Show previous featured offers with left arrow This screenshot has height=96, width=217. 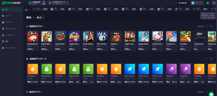207,26
